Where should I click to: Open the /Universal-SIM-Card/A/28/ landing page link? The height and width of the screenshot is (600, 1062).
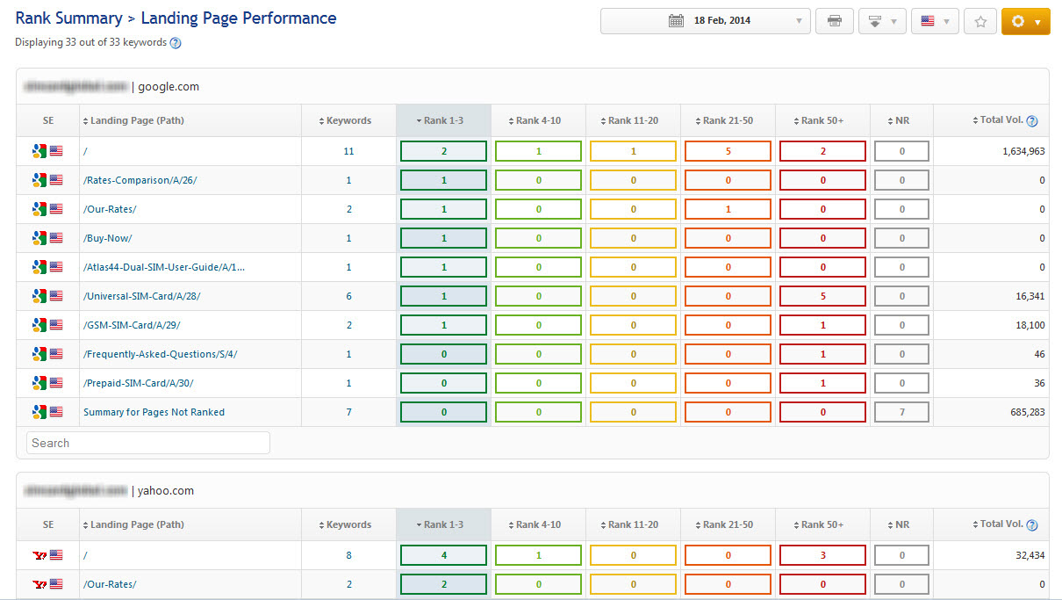[141, 296]
